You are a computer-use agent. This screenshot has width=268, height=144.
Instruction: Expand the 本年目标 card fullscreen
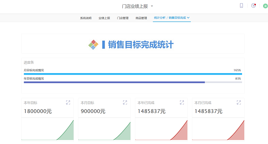tap(68, 103)
